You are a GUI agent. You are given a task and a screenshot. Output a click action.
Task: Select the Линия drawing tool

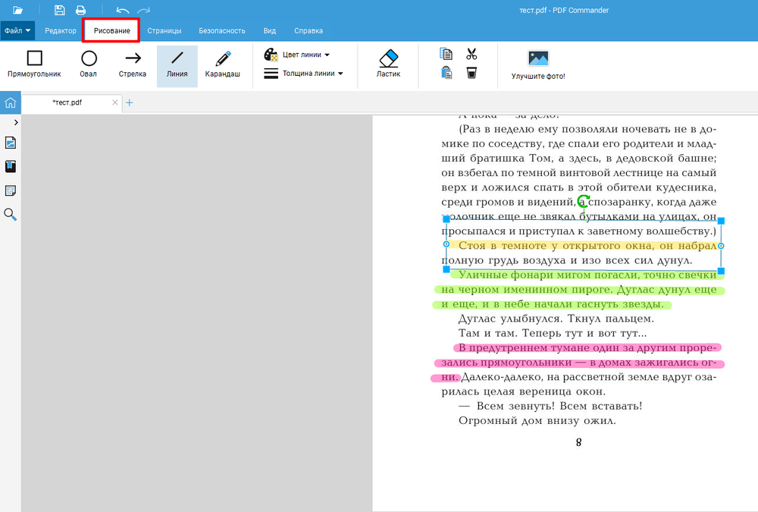177,66
